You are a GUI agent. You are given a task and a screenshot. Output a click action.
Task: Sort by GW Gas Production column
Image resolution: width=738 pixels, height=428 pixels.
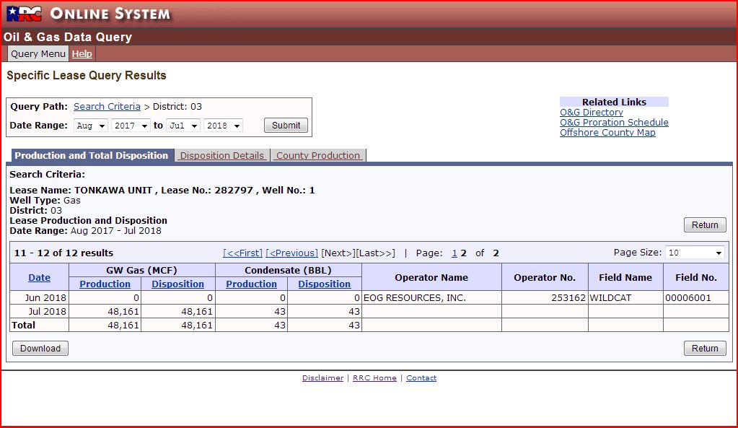coord(105,284)
